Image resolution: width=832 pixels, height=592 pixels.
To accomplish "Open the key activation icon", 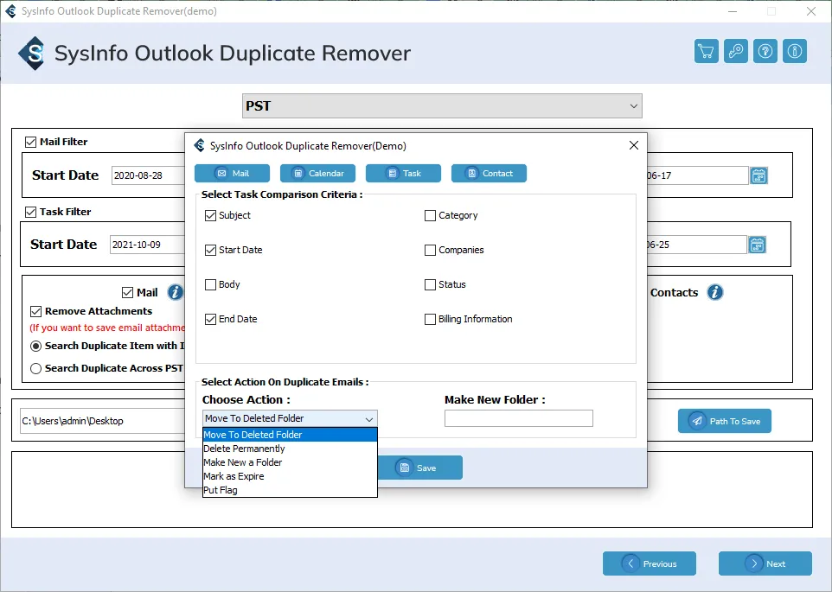I will click(x=736, y=52).
